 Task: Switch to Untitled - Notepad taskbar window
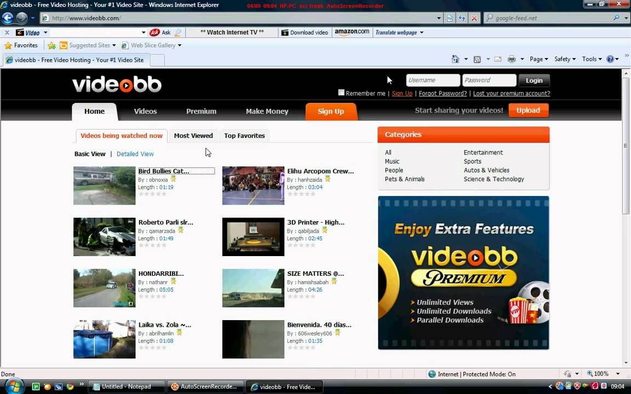point(126,387)
